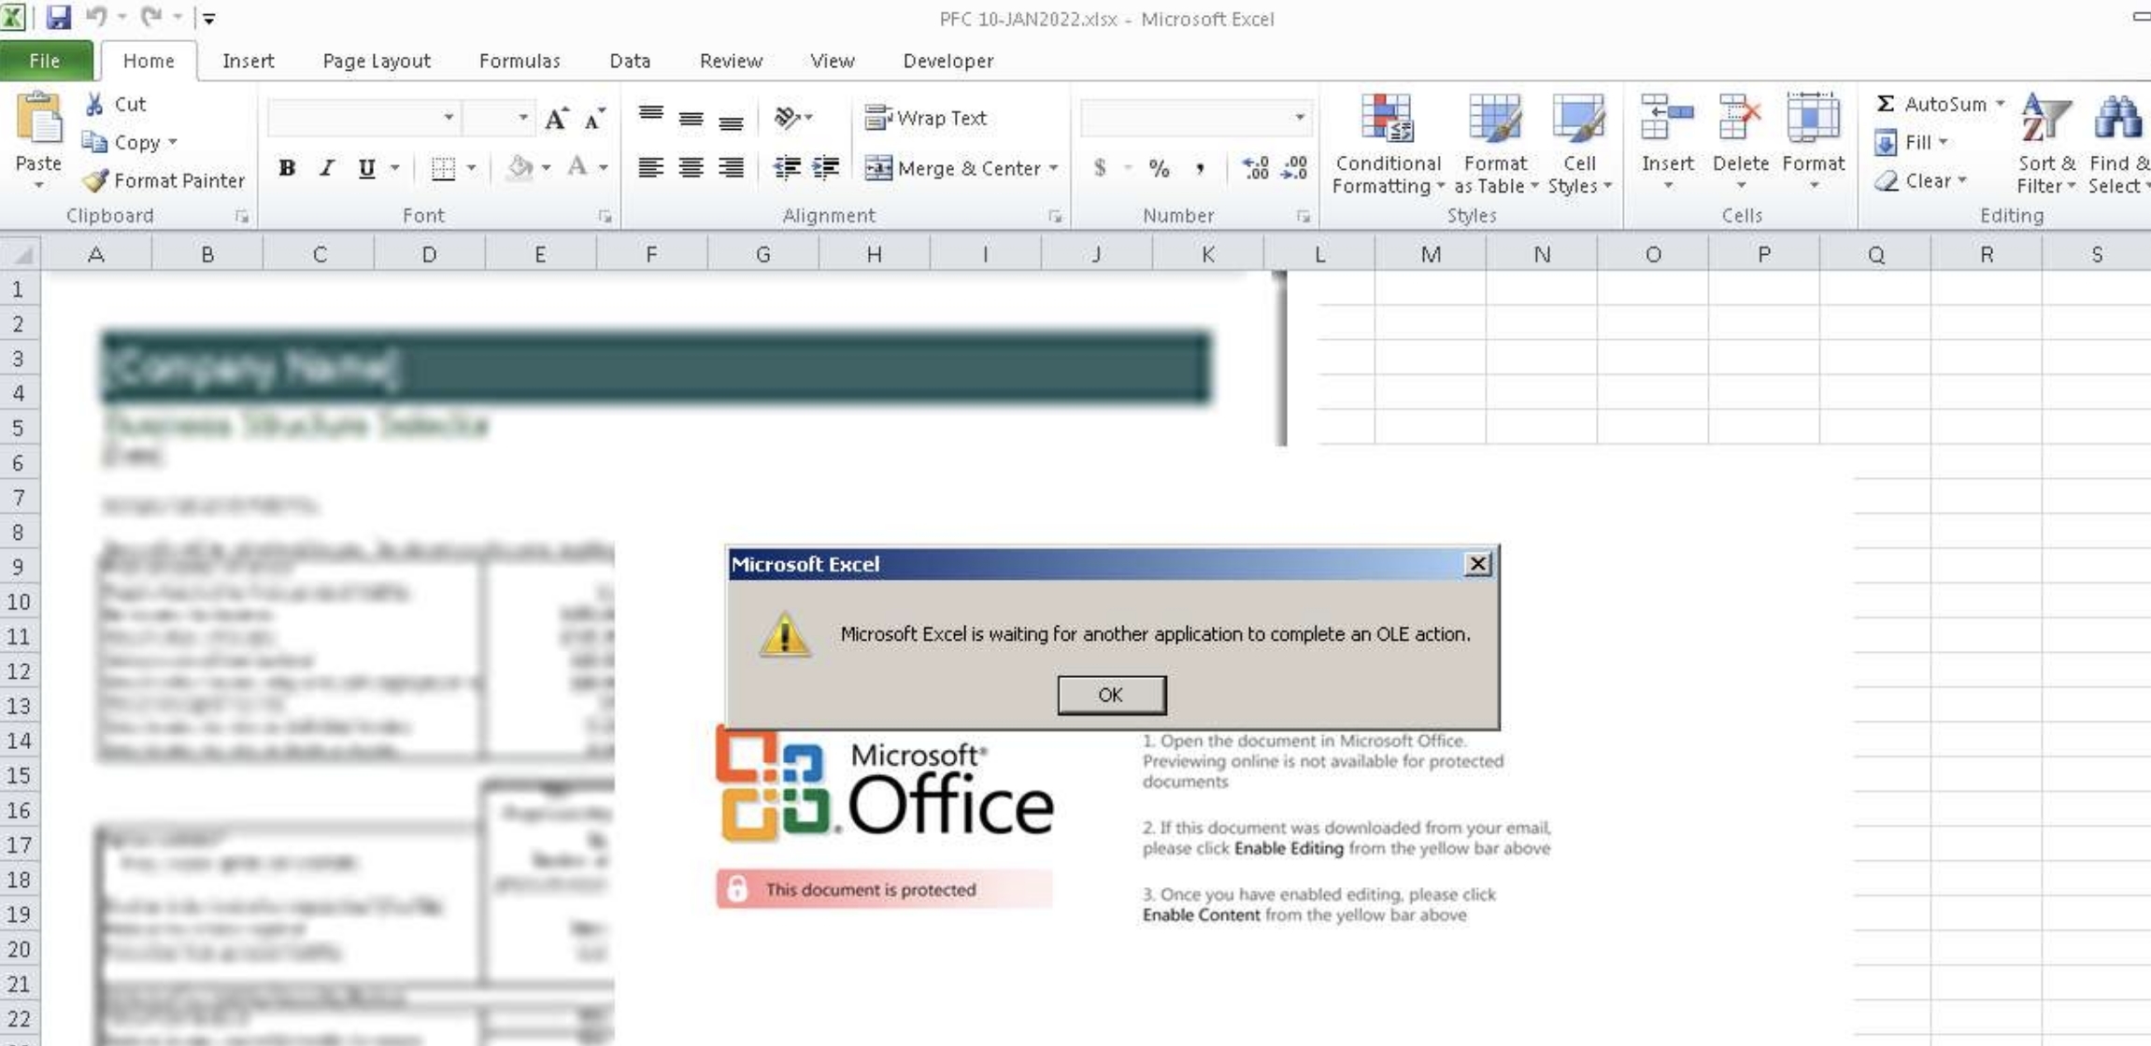Switch to the Formulas tab
The width and height of the screenshot is (2151, 1046).
(x=520, y=61)
